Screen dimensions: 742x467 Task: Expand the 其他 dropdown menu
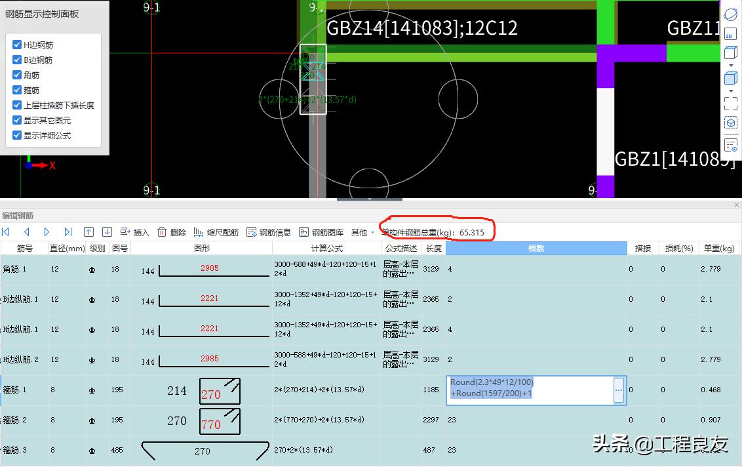(362, 232)
